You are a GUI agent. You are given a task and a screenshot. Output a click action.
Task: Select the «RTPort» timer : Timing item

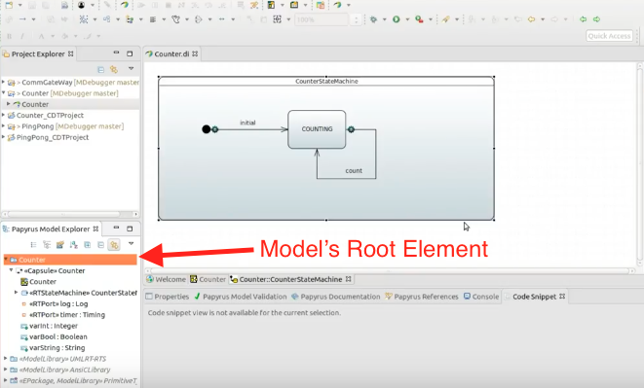point(62,315)
